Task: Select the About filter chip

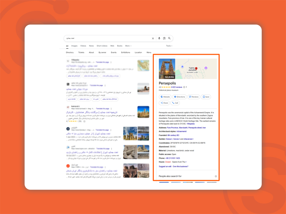Action: pyautogui.click(x=92, y=53)
